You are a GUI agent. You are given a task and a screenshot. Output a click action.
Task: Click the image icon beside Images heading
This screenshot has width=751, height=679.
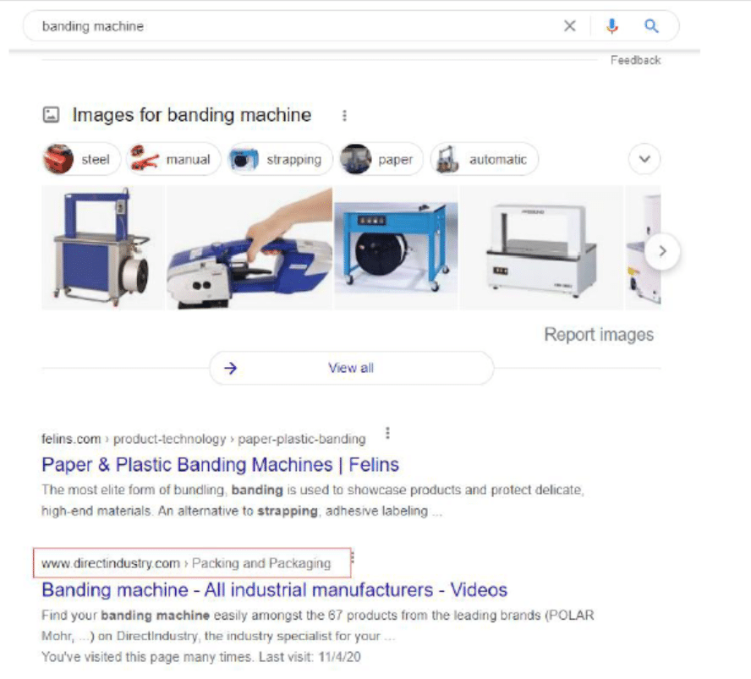click(x=52, y=115)
